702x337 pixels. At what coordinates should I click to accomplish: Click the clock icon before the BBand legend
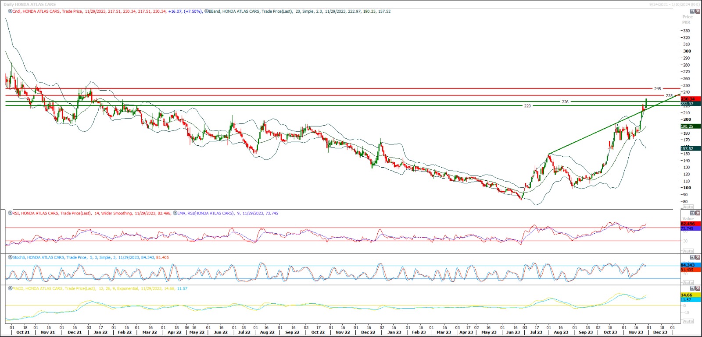206,11
